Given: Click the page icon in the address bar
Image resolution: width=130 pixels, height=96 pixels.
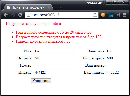Looking at the screenshot, I should (x=28, y=15).
